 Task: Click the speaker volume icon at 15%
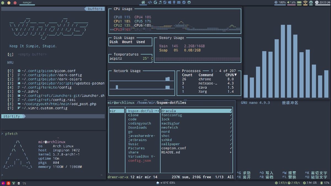point(289,2)
